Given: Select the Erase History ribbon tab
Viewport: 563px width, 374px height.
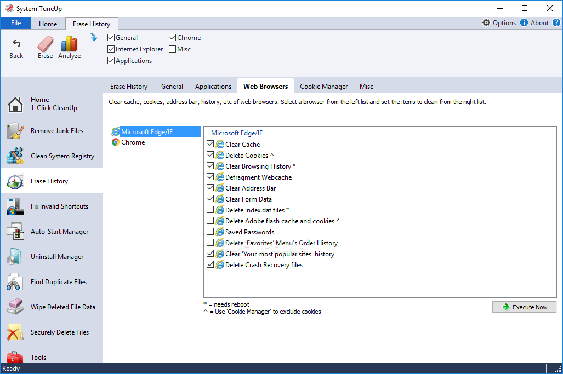Looking at the screenshot, I should coord(92,24).
